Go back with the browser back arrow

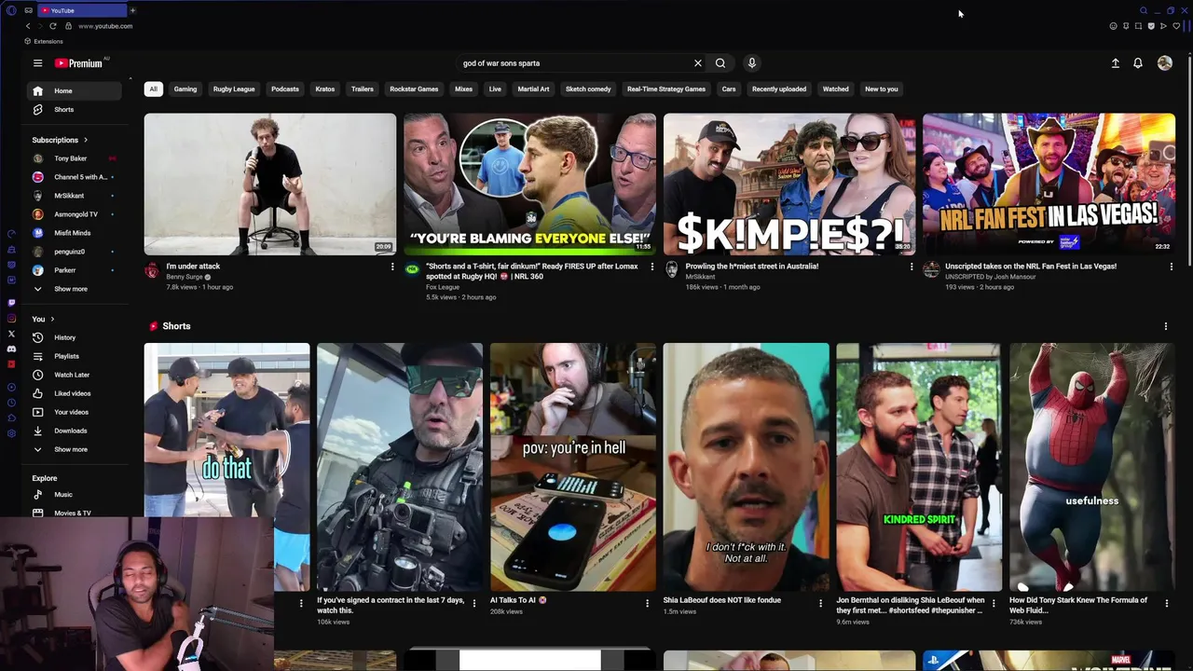tap(28, 26)
